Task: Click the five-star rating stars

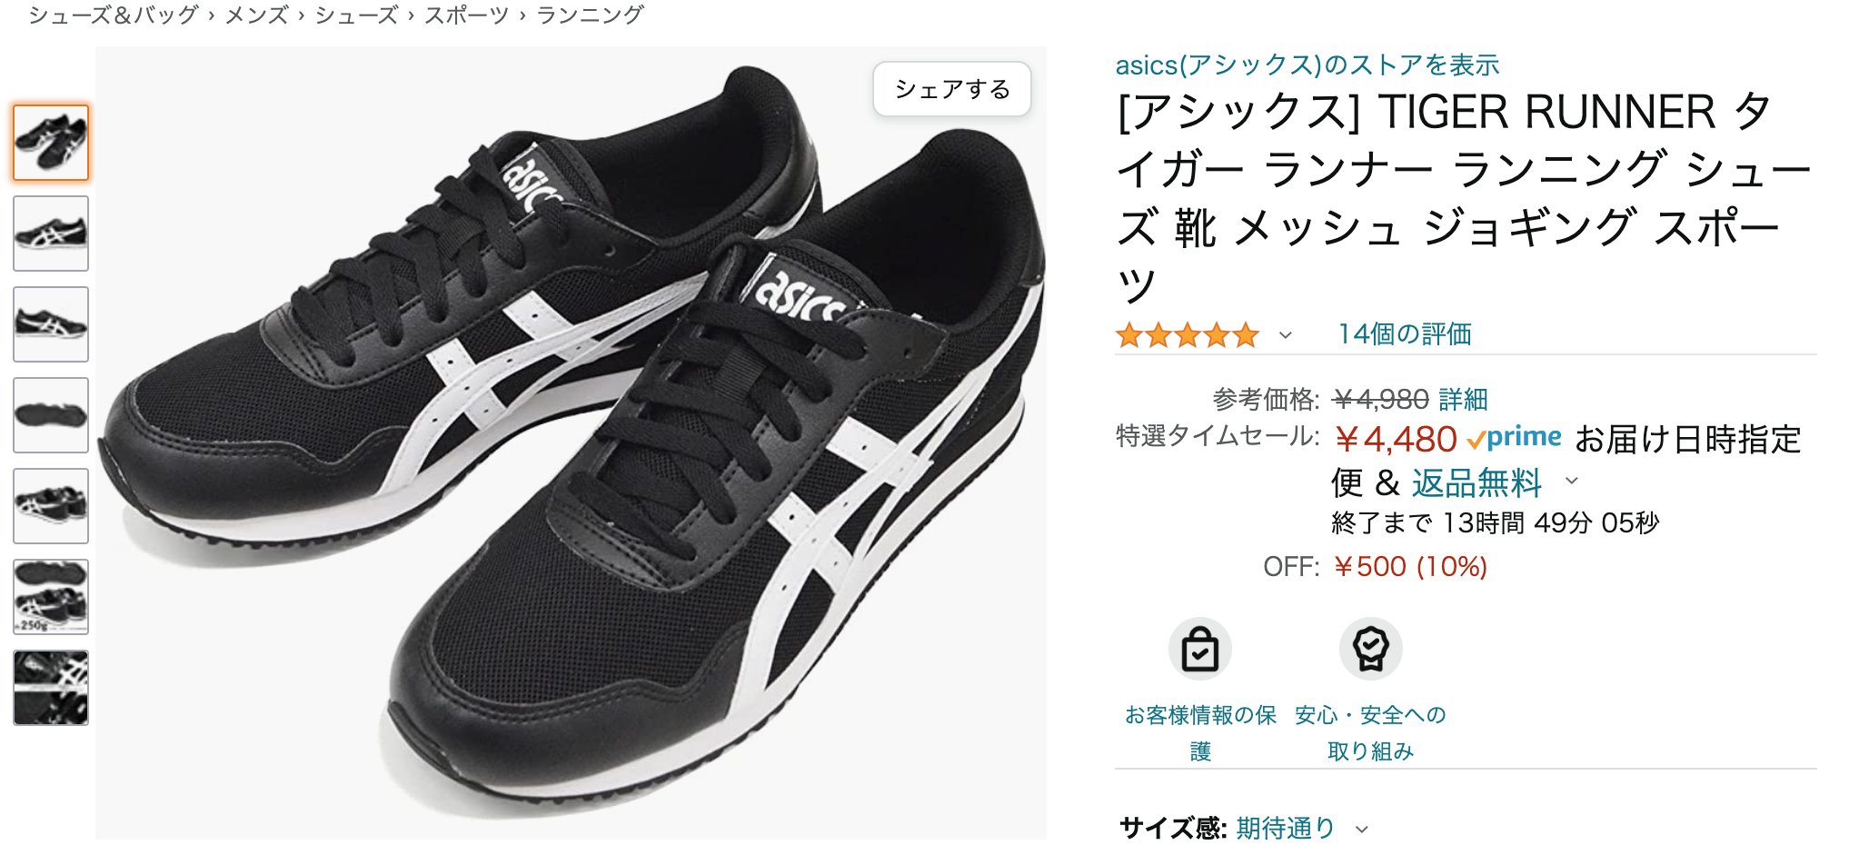Action: [x=1188, y=335]
